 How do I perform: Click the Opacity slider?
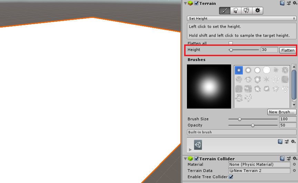point(253,125)
